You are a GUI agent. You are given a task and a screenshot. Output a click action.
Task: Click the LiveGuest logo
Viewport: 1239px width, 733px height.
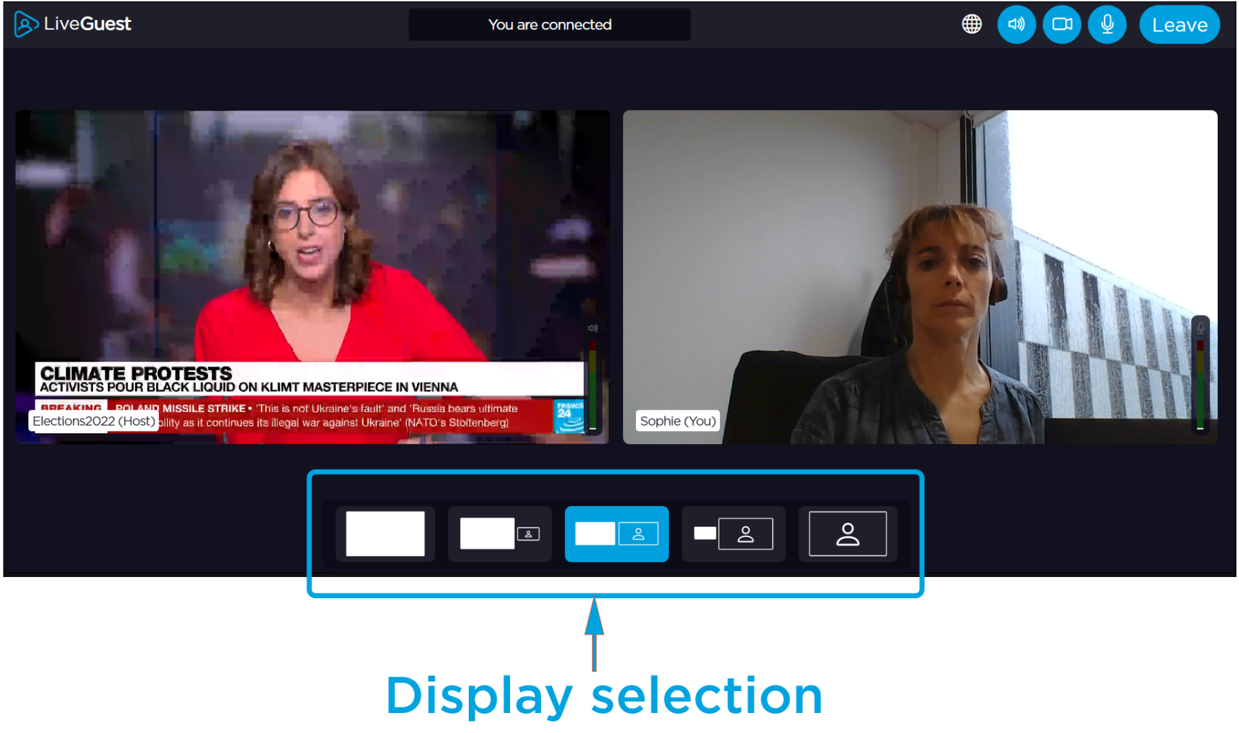click(x=72, y=24)
